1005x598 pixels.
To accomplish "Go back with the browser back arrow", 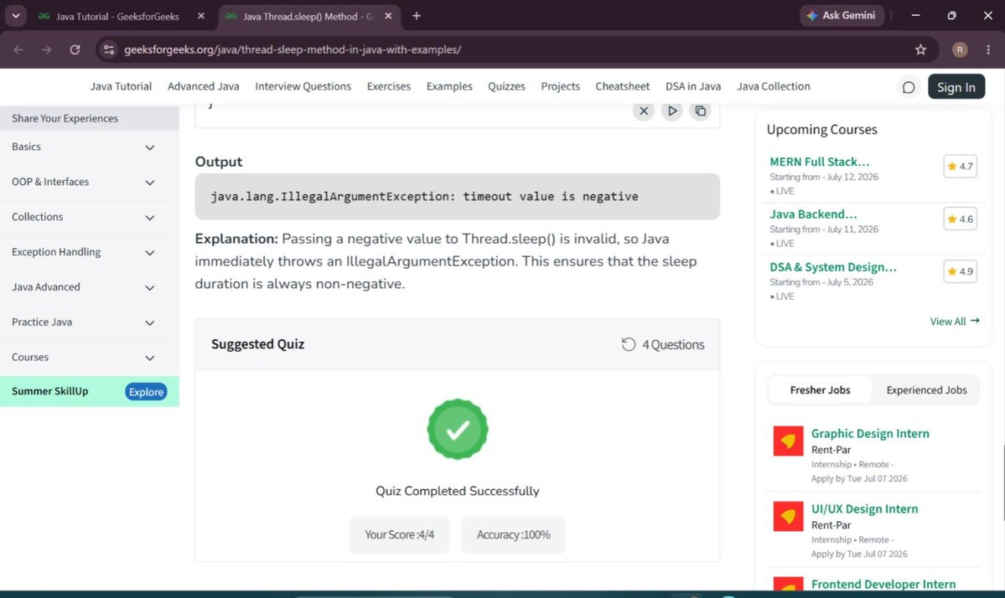I will (18, 49).
